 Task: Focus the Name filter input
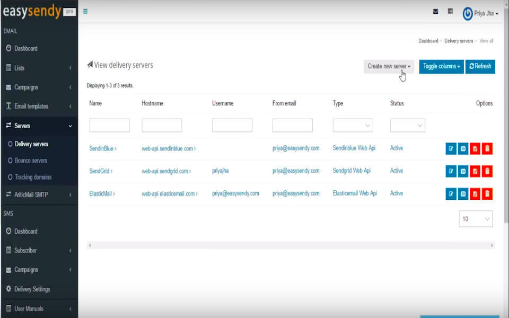pyautogui.click(x=109, y=126)
